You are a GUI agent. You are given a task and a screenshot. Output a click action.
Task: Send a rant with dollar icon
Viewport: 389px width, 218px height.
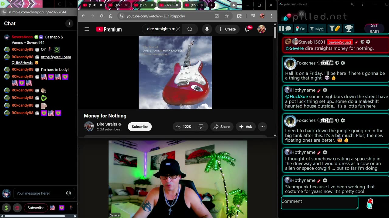coord(6,208)
